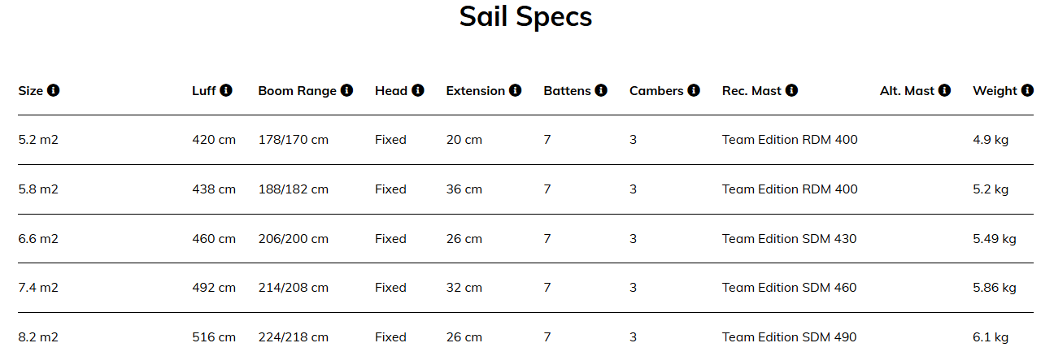Click the Extension info icon
This screenshot has height=356, width=1054.
click(516, 90)
